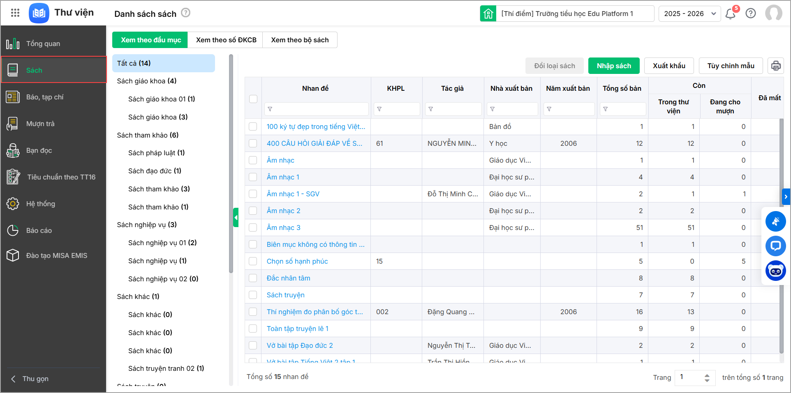
Task: Open the 2025 - 2026 school year dropdown
Action: (x=689, y=14)
